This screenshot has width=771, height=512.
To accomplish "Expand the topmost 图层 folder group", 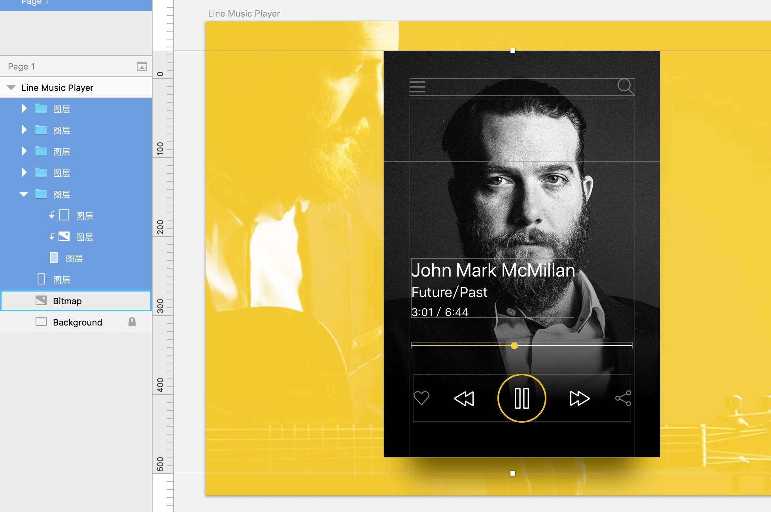I will (25, 109).
